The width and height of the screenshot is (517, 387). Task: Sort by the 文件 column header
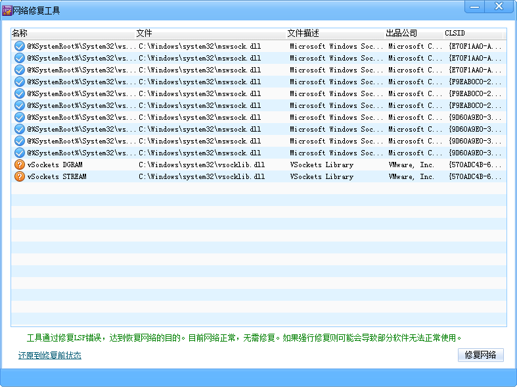point(144,33)
